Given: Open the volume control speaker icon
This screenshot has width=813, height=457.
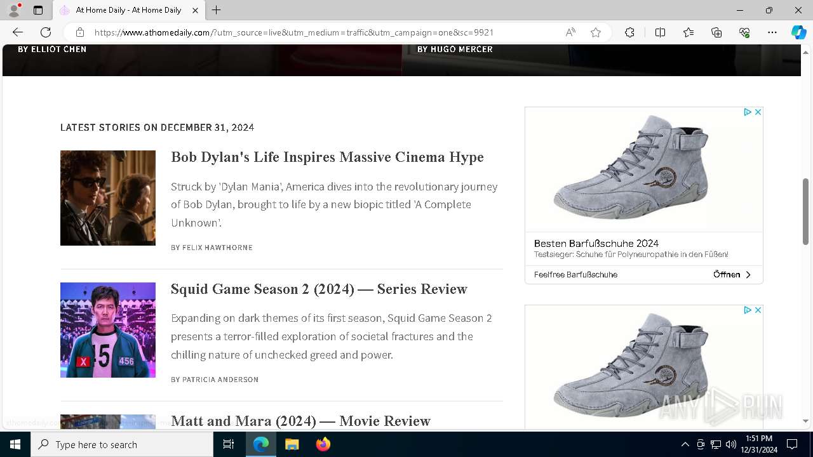Looking at the screenshot, I should pos(731,444).
